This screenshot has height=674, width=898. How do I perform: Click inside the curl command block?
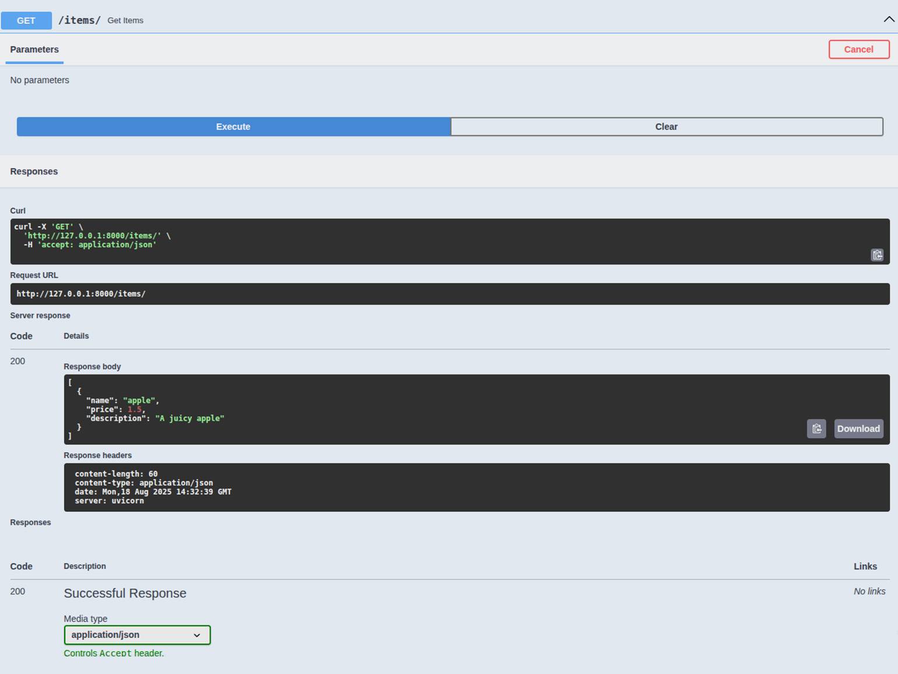point(408,240)
